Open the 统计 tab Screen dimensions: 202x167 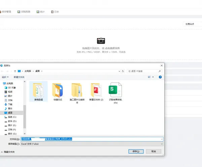41,12
